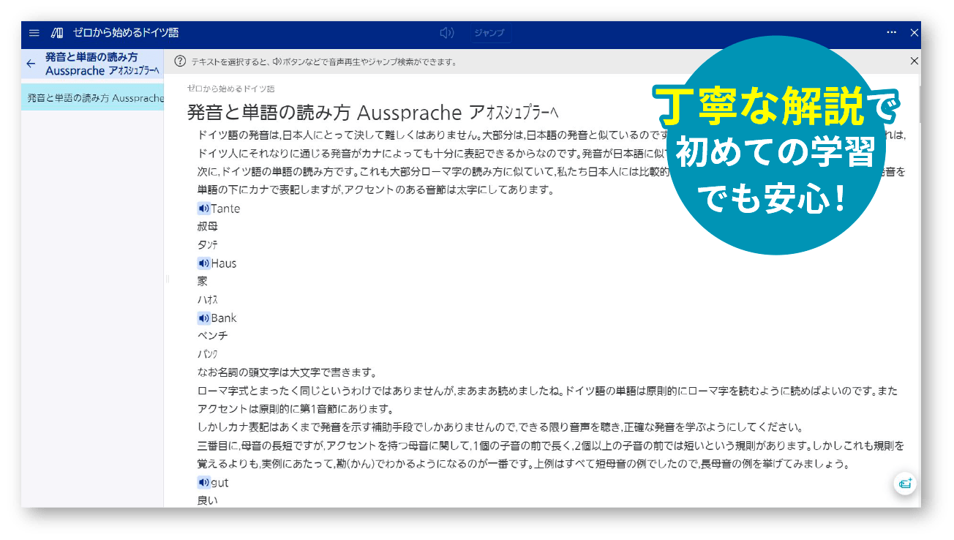Click the word Tante in the text
Viewport: 954px width, 540px height.
(x=226, y=209)
